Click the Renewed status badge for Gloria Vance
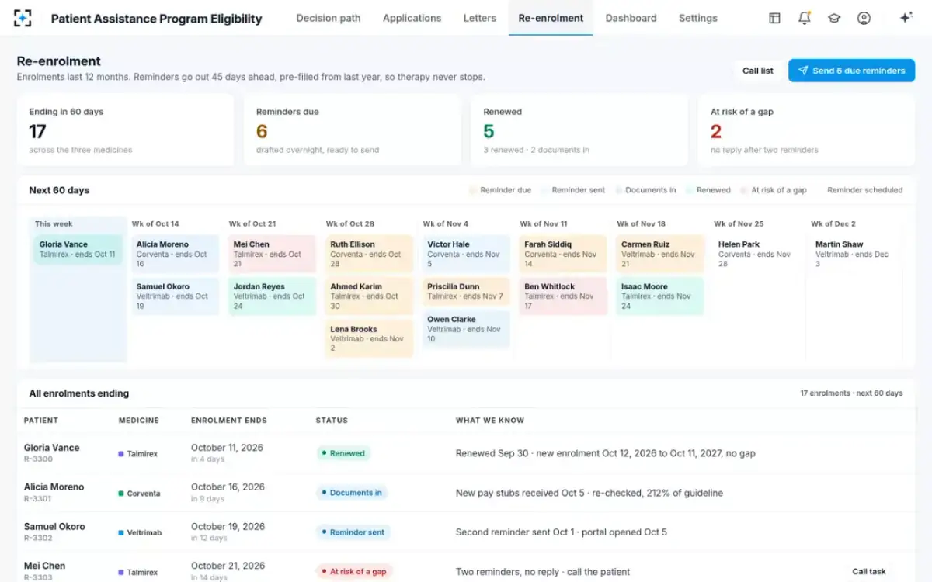This screenshot has width=932, height=582. pyautogui.click(x=343, y=453)
